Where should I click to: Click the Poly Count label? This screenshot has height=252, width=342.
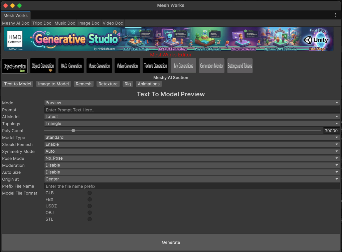(13, 131)
